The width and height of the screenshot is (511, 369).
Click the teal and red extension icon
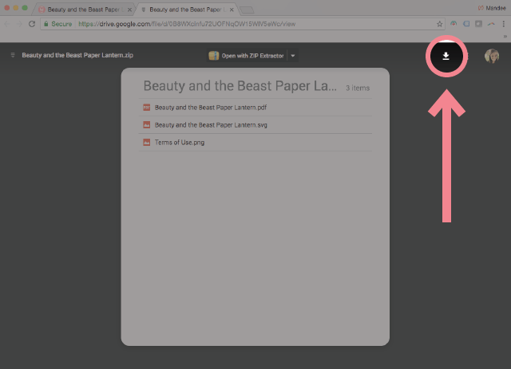[x=454, y=24]
